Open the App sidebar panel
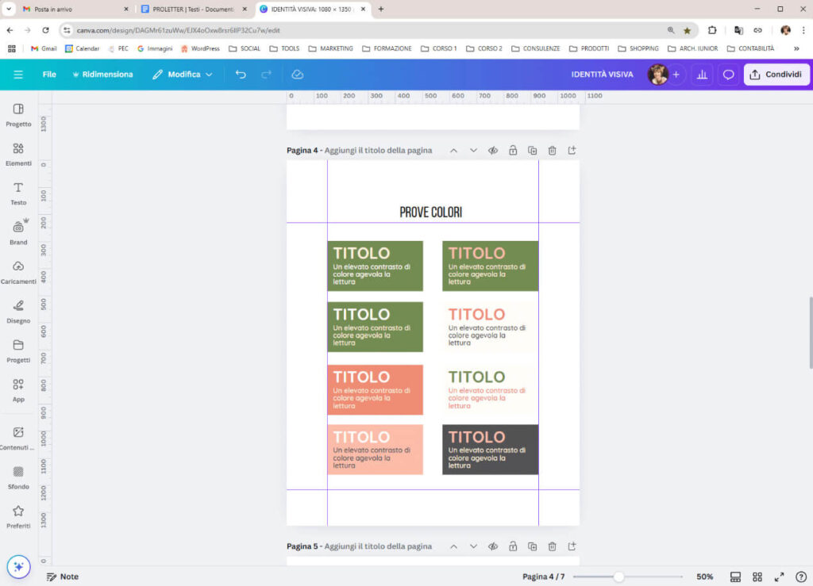 coord(19,390)
